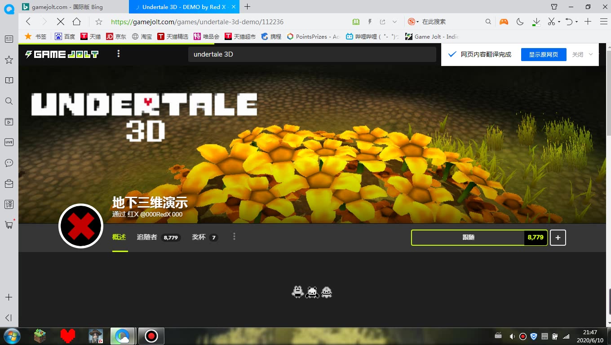Stop page loading with the X button
The image size is (611, 345).
61,22
